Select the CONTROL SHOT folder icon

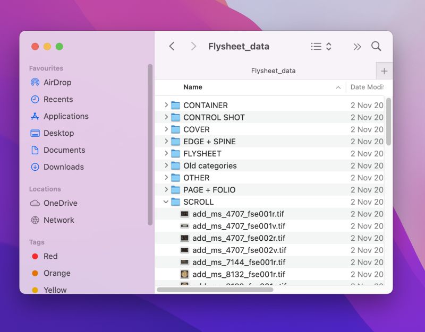(176, 117)
